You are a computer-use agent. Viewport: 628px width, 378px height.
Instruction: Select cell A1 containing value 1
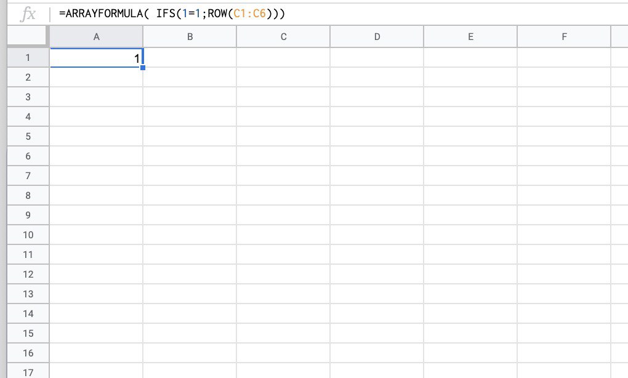click(96, 58)
